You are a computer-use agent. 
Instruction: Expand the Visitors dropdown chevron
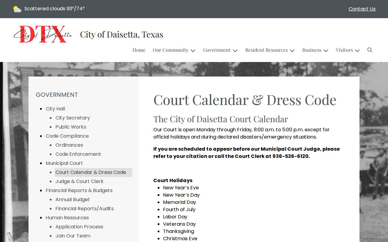[357, 51]
